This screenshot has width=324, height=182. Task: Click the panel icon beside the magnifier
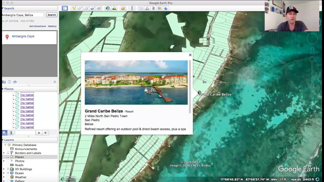coord(10,133)
